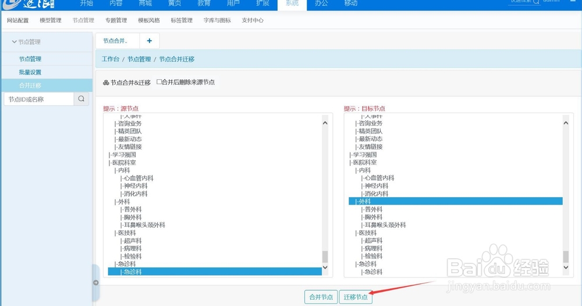Click the 节点合并&迁移 heading icon
This screenshot has width=582, height=306.
click(x=106, y=83)
